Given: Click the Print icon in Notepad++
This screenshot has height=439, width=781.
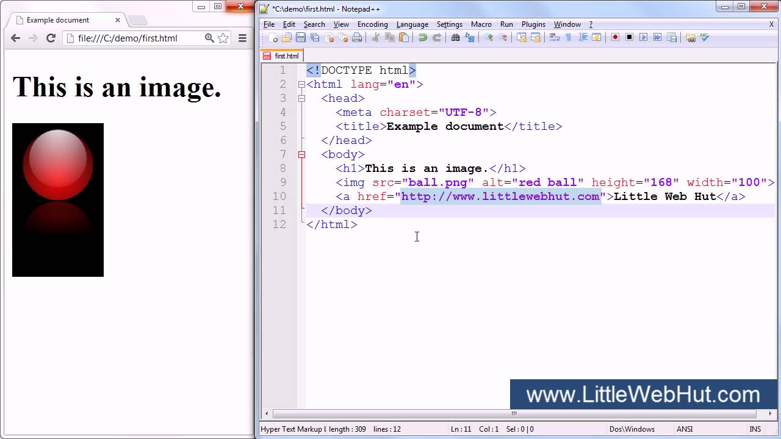Looking at the screenshot, I should 357,38.
